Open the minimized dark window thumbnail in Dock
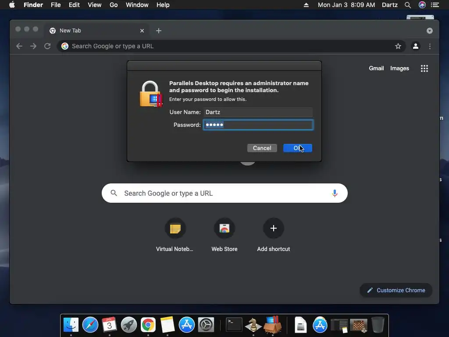Screen dimensions: 449x337 click(x=339, y=326)
